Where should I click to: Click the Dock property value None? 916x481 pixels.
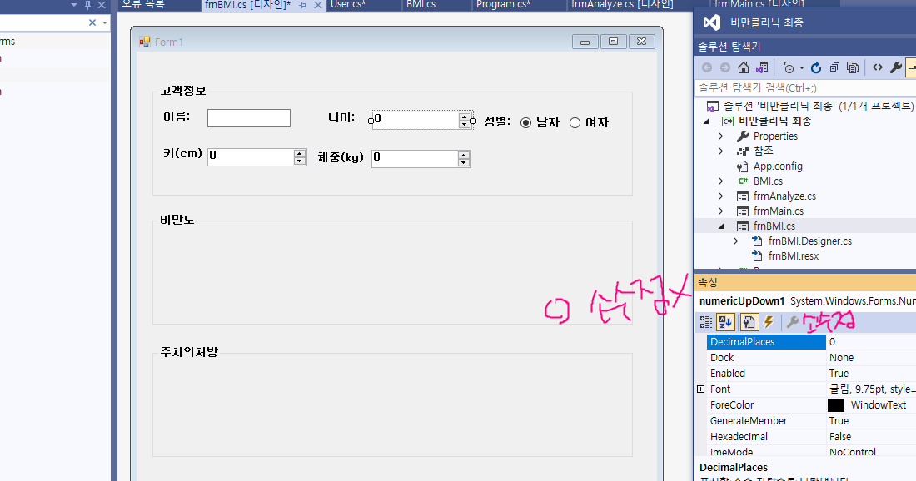point(841,358)
